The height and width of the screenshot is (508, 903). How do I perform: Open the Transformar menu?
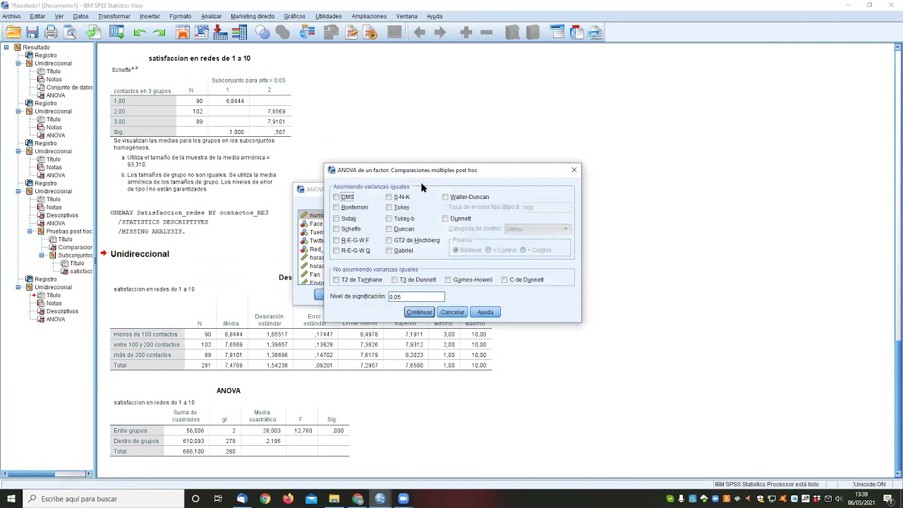114,16
